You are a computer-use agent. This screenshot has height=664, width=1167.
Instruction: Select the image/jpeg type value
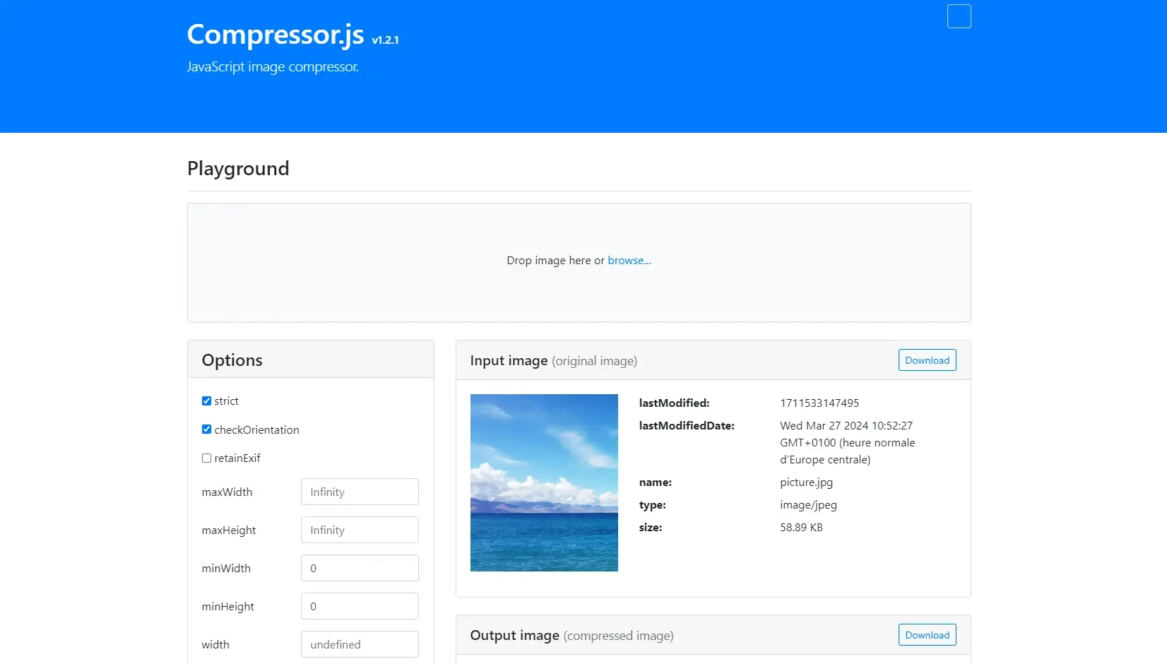pyautogui.click(x=808, y=504)
